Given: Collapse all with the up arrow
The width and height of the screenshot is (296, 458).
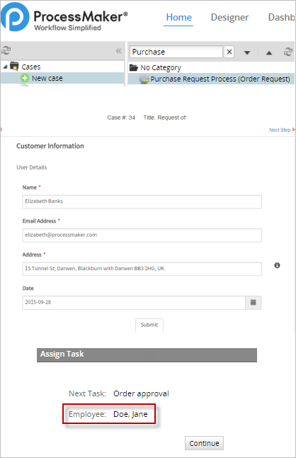Looking at the screenshot, I should coord(269,53).
